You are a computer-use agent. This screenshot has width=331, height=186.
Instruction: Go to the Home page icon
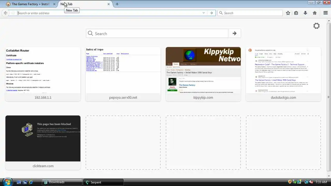coord(315,13)
